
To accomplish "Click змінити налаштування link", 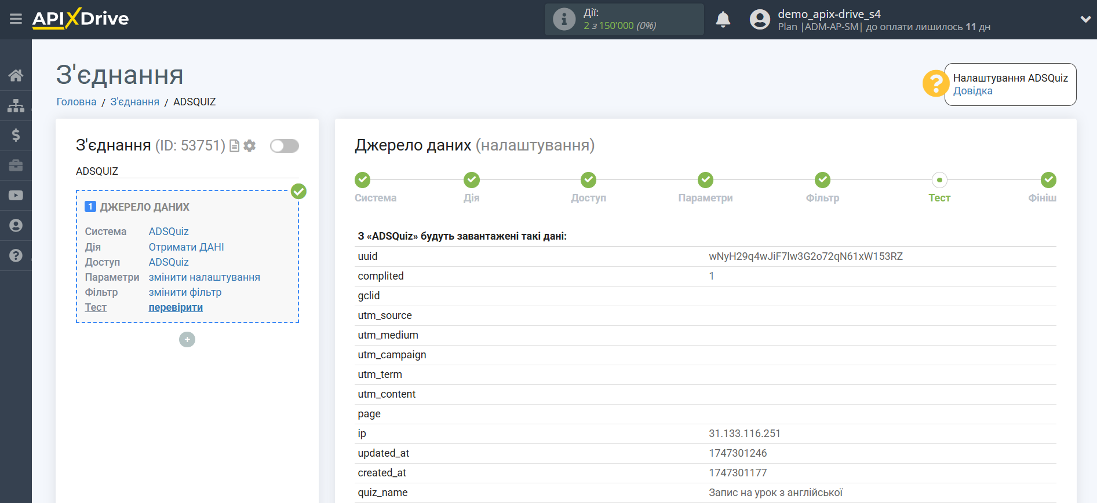I will [204, 277].
